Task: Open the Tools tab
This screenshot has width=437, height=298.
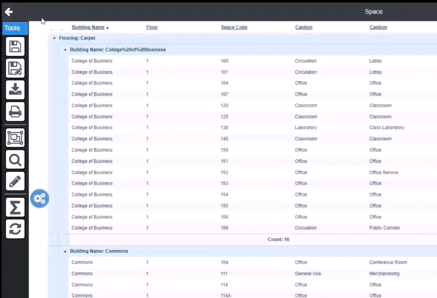Action: [x=15, y=28]
